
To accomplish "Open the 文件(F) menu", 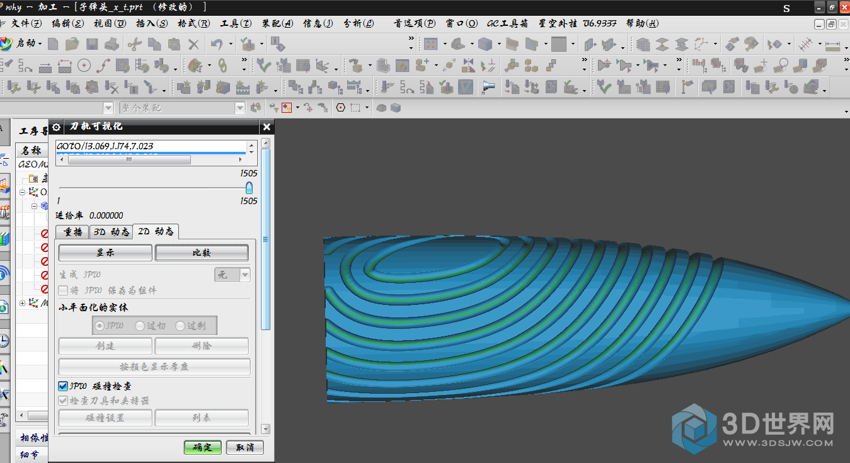I will pos(26,23).
